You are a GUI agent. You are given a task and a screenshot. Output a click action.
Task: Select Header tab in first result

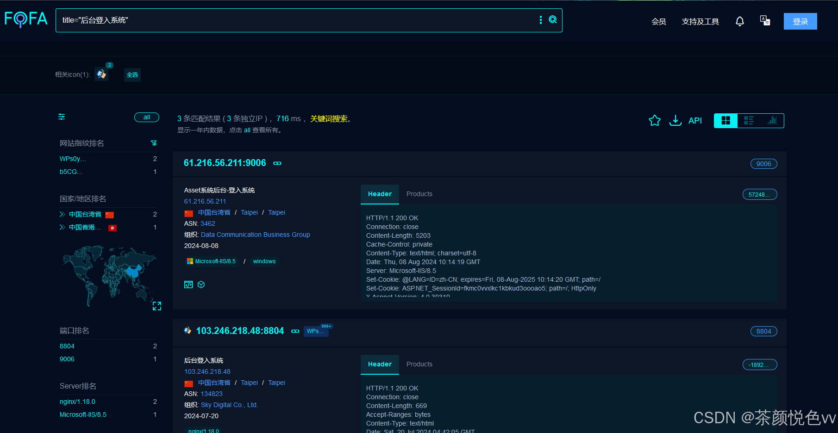click(x=380, y=194)
